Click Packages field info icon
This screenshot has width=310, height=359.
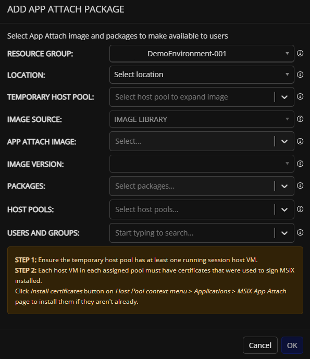click(x=300, y=185)
